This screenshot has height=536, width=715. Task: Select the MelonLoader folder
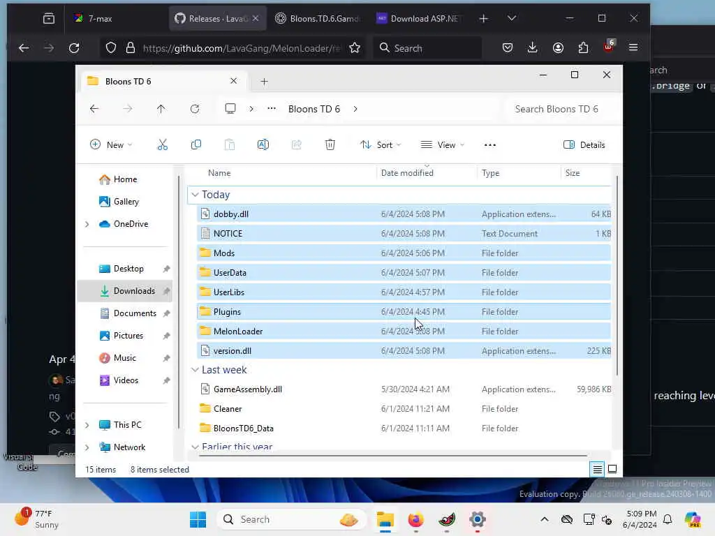(x=404, y=332)
